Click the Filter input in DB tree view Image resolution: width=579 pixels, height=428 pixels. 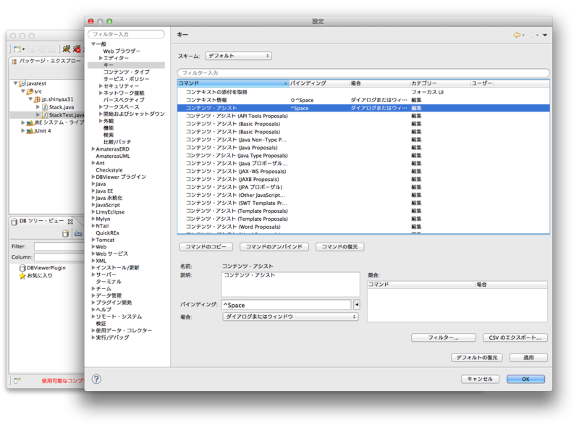pyautogui.click(x=59, y=246)
